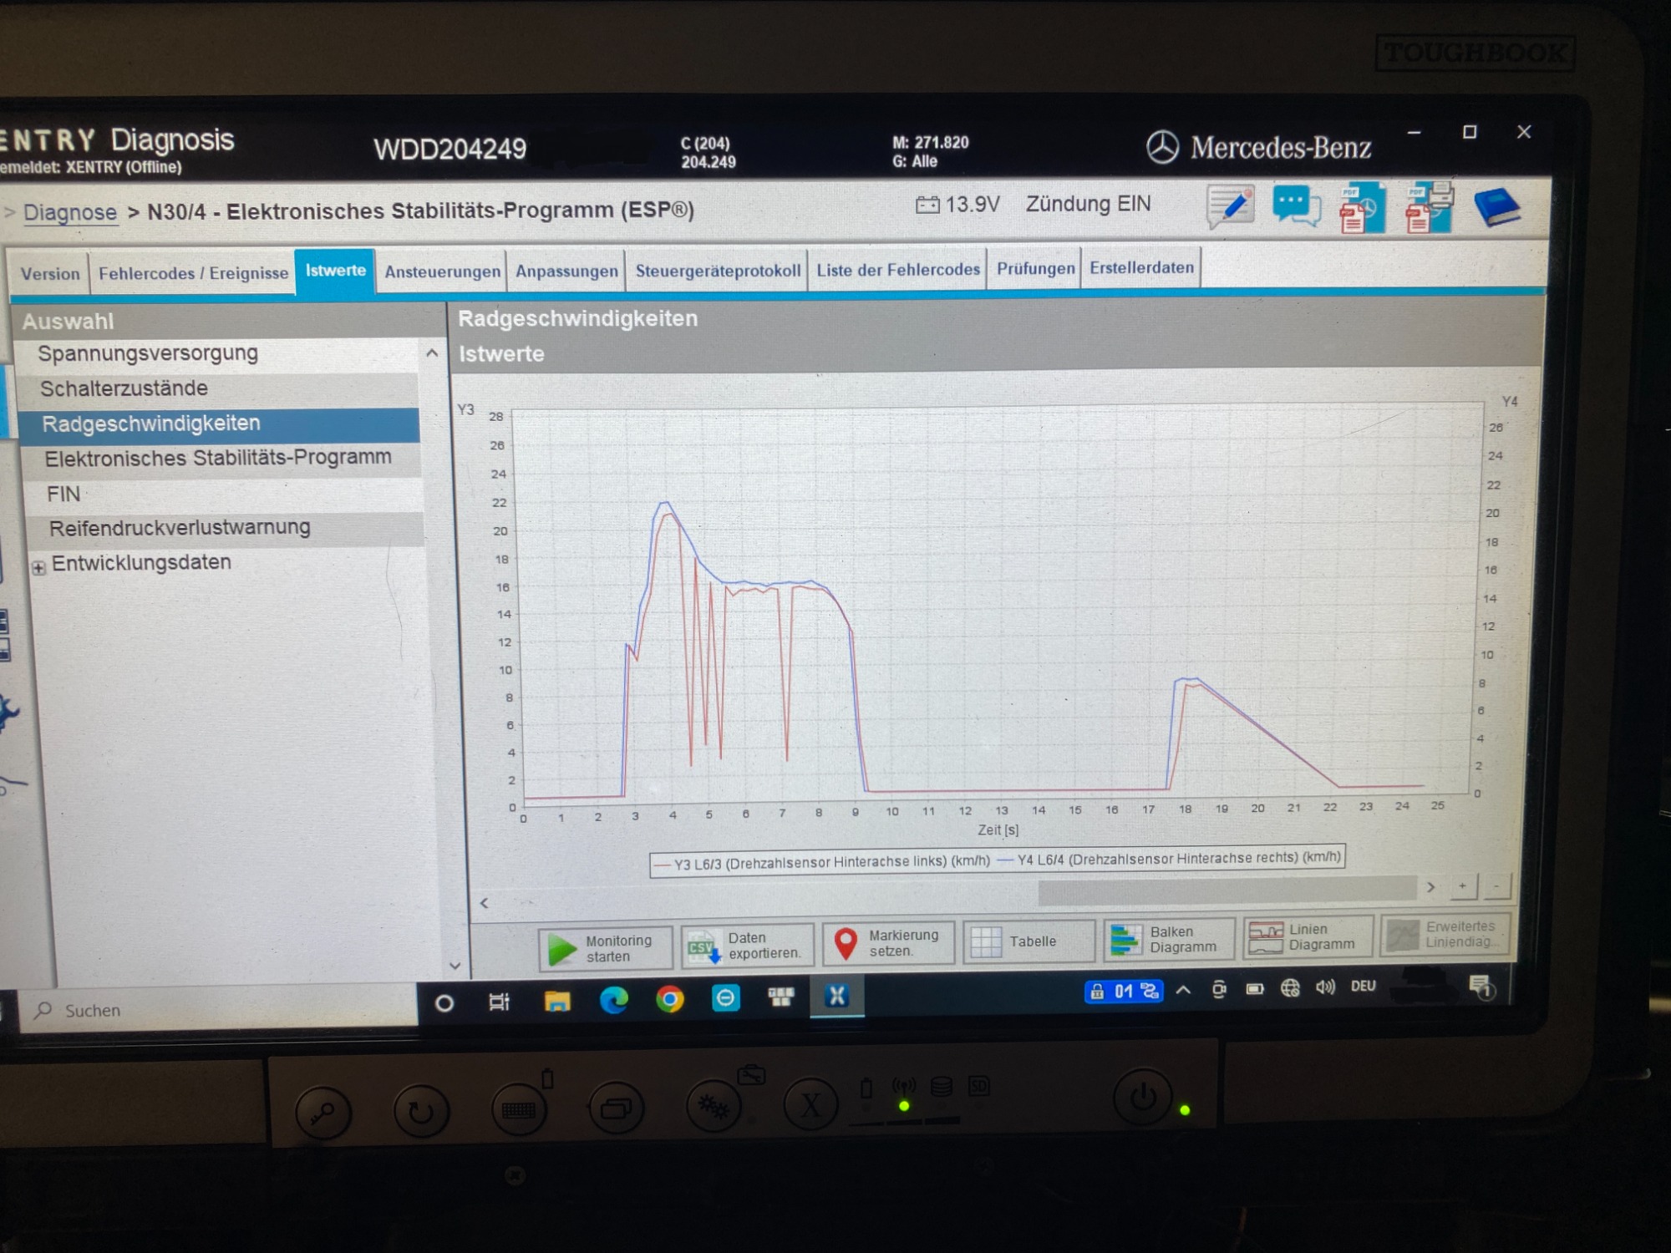Open the Prüfungen tab
1671x1253 pixels.
tap(1035, 269)
